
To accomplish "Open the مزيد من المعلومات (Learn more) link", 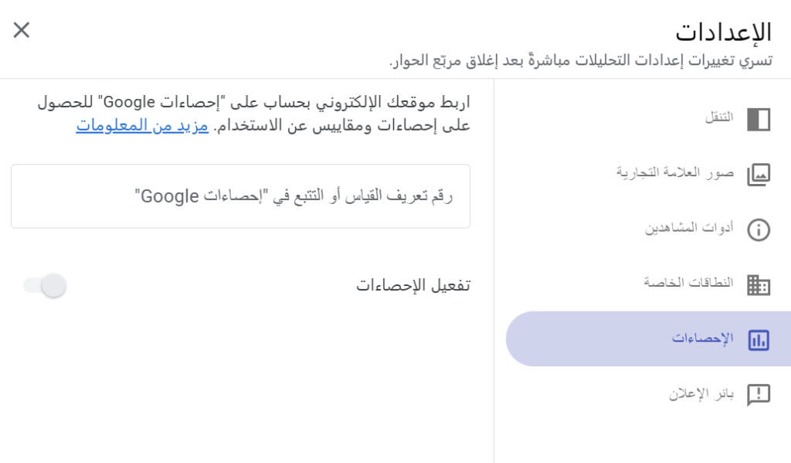I will tap(142, 125).
